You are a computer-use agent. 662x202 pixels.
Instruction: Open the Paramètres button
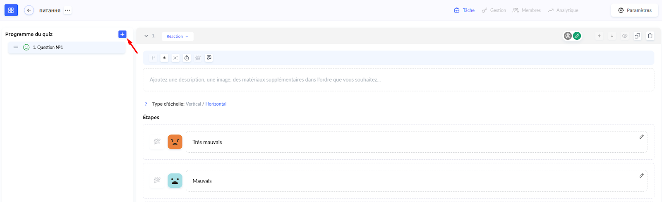(634, 10)
